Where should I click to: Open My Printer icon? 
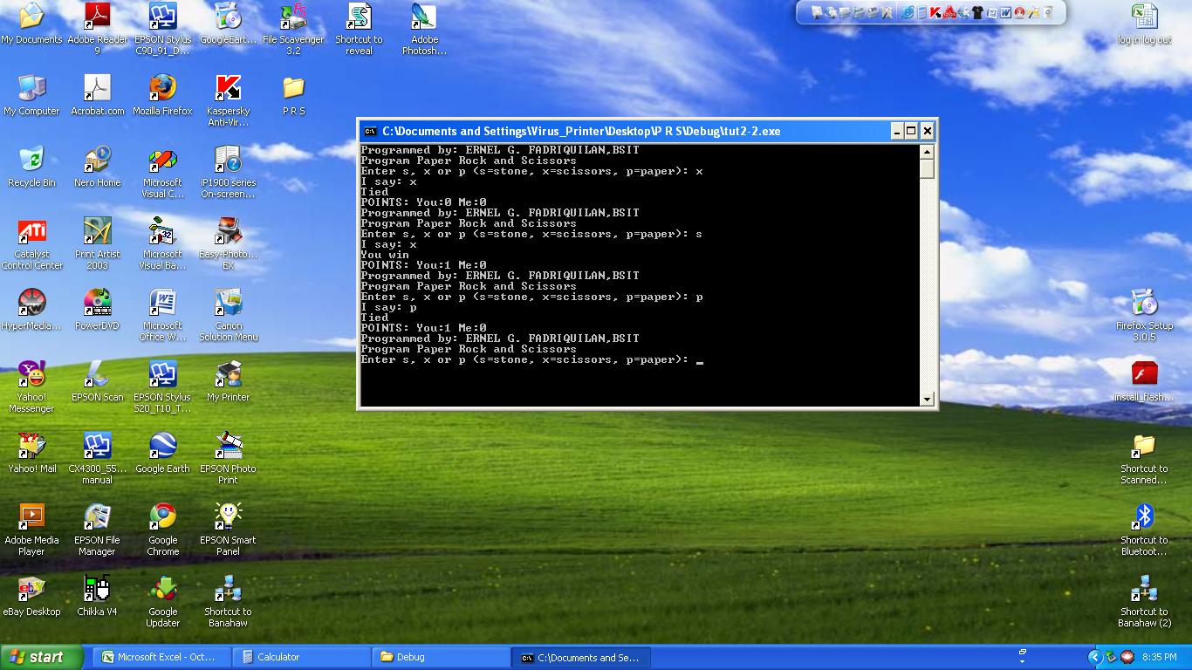[228, 381]
